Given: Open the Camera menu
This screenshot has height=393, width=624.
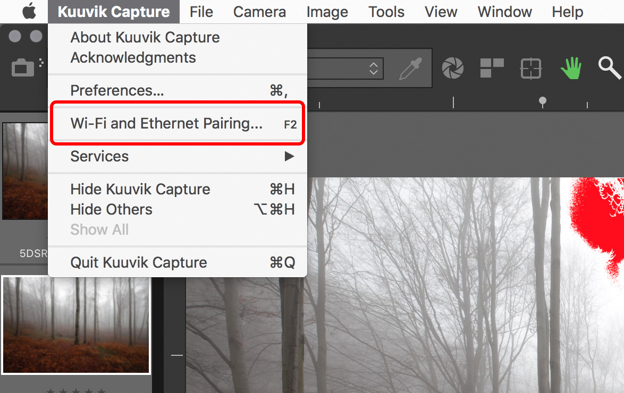Looking at the screenshot, I should [259, 12].
